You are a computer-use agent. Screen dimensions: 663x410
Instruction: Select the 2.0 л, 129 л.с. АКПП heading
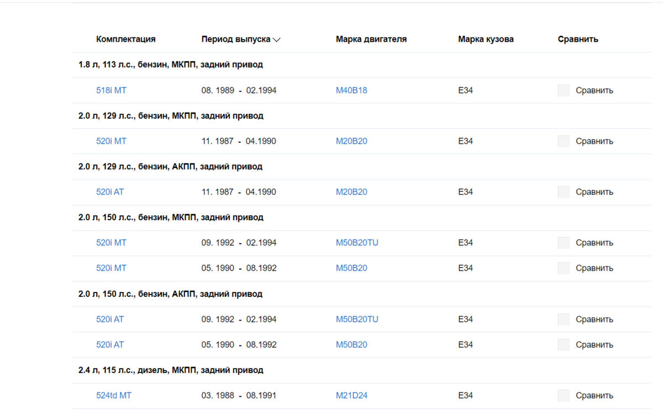(x=170, y=167)
